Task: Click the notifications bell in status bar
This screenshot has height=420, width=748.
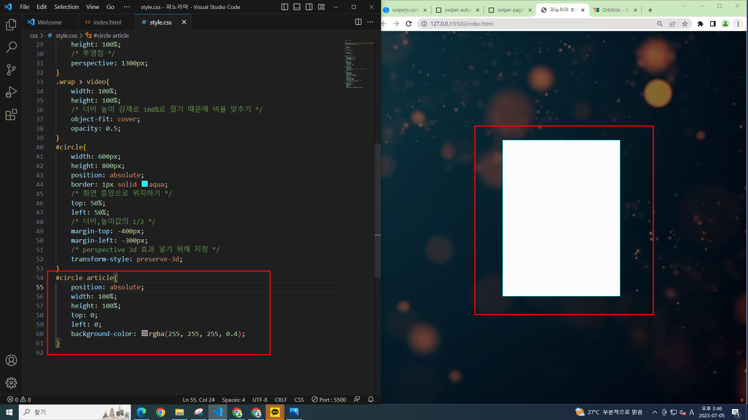Action: point(370,399)
